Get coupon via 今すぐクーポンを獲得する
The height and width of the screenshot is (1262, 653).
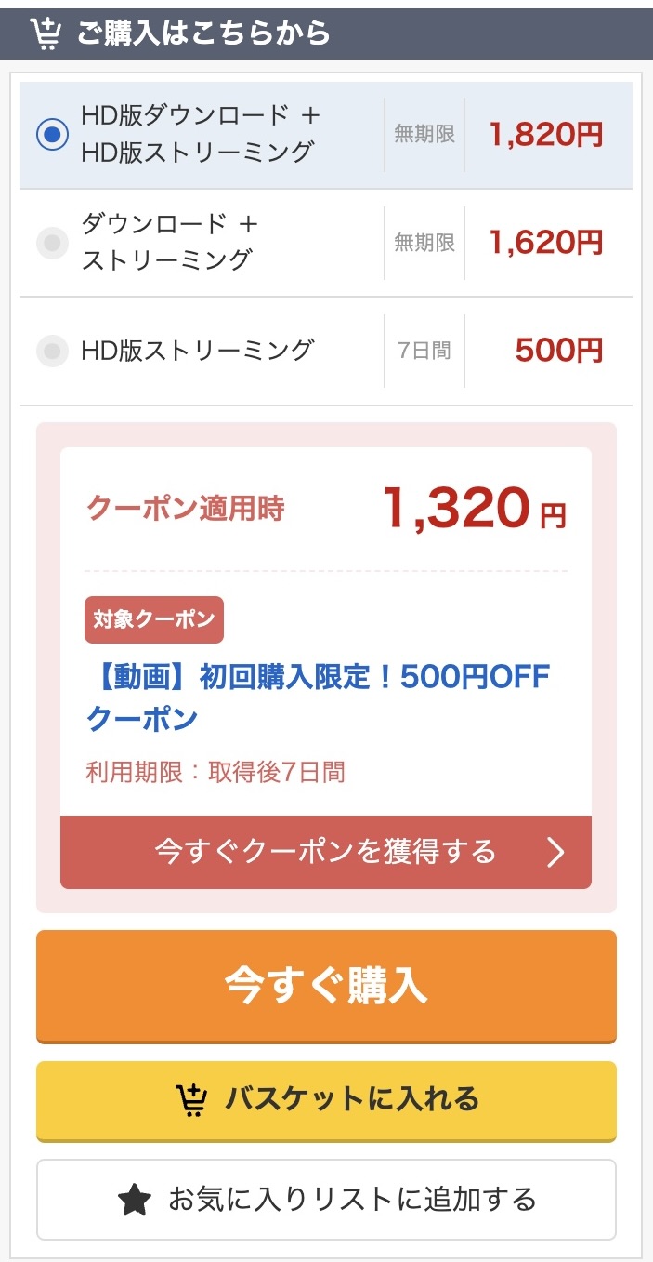tap(325, 852)
